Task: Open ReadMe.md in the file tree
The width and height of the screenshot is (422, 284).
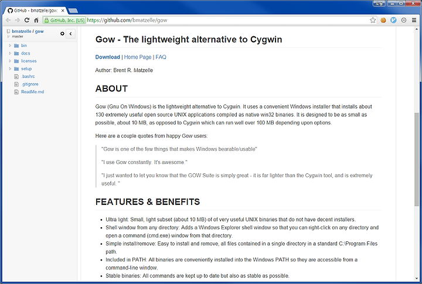Action: 33,92
